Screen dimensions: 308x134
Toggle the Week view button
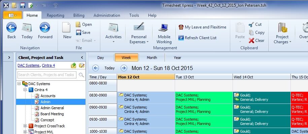click(126, 58)
